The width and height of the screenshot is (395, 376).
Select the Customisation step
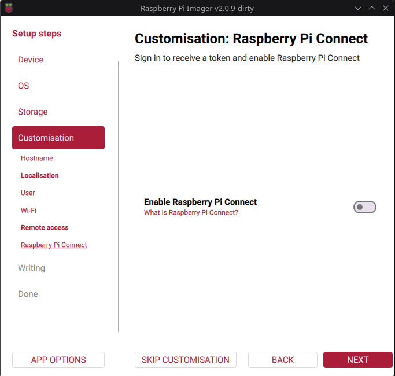58,138
